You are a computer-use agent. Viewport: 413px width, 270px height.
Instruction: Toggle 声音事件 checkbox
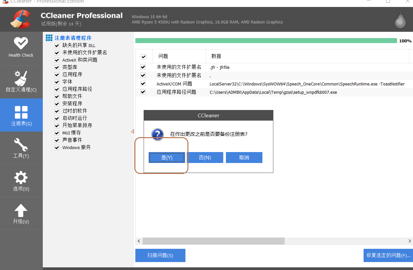click(x=57, y=140)
